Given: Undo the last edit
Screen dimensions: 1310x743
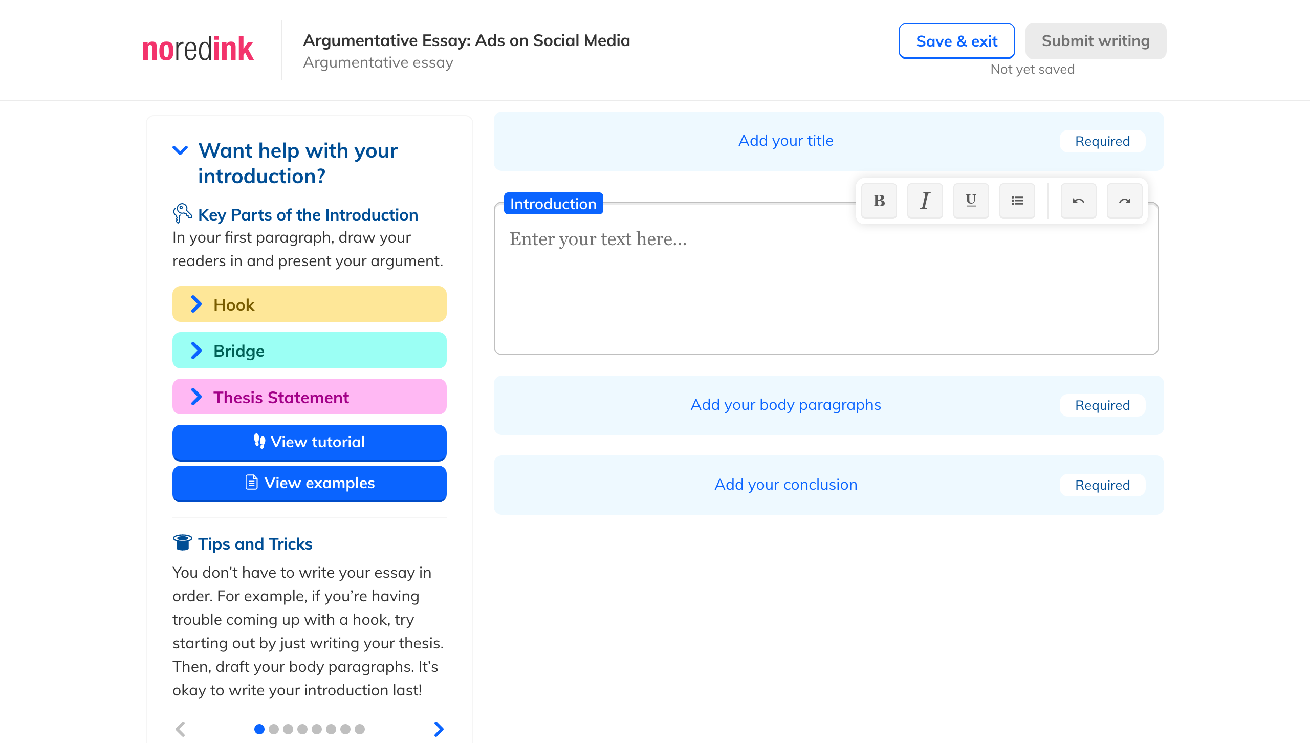Looking at the screenshot, I should click(x=1078, y=201).
